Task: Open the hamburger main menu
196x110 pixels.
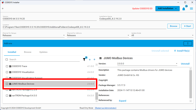Action: pyautogui.click(x=191, y=8)
